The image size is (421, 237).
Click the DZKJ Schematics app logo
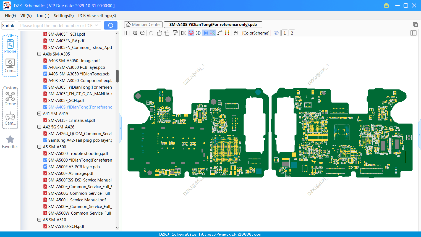coord(7,6)
